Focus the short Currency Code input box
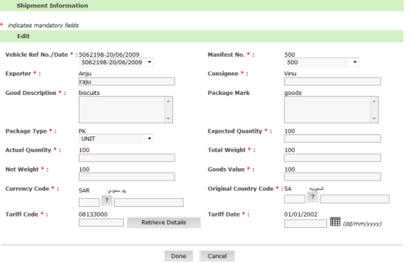Image resolution: width=411 pixels, height=263 pixels. [89, 203]
